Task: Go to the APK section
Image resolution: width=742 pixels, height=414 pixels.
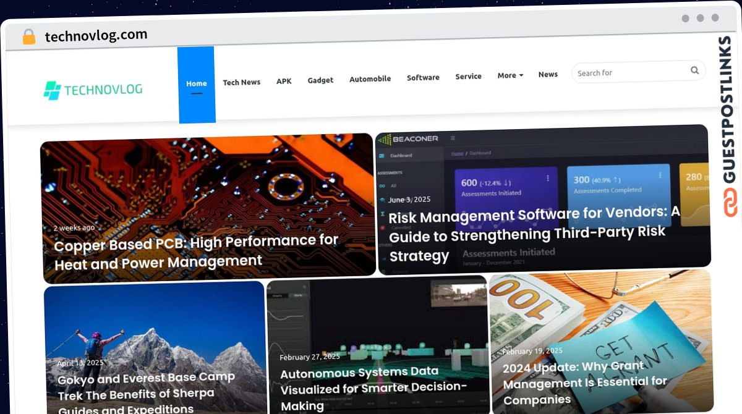Action: (x=284, y=81)
